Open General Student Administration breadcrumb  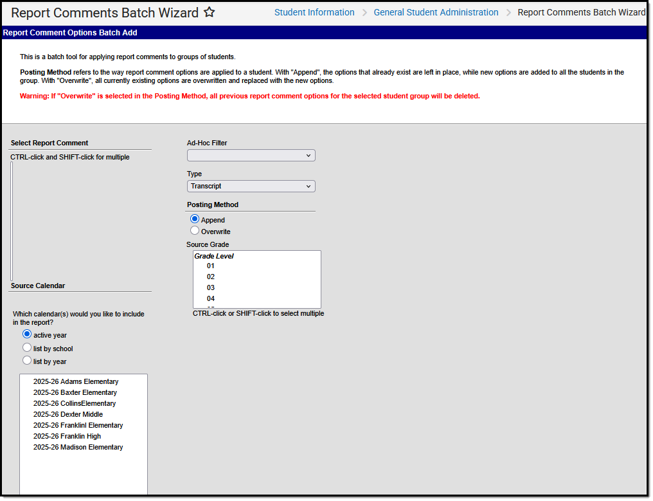436,12
